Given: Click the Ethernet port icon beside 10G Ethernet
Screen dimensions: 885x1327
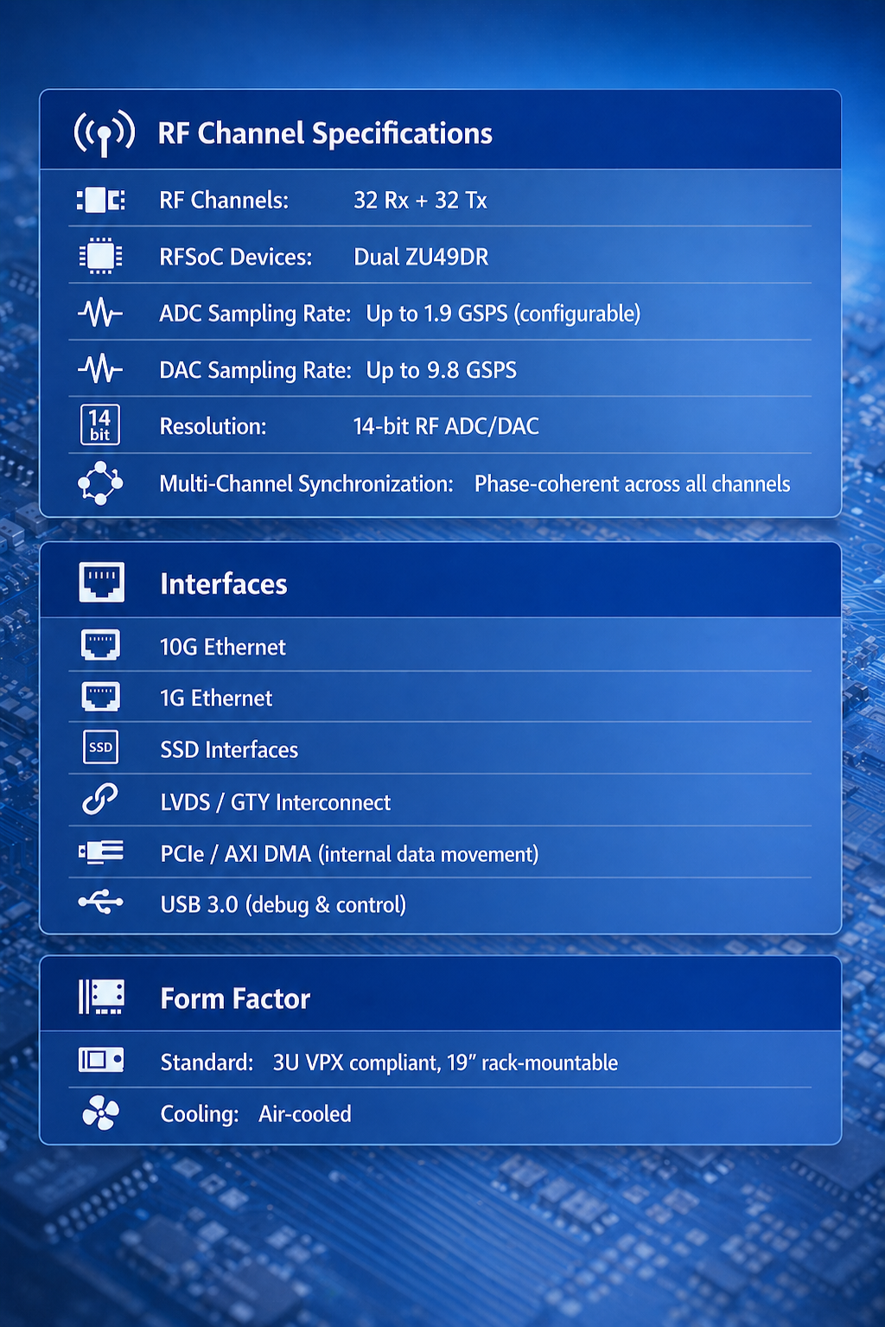Looking at the screenshot, I should [x=100, y=646].
